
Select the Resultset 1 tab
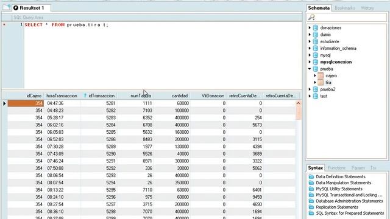[31, 8]
